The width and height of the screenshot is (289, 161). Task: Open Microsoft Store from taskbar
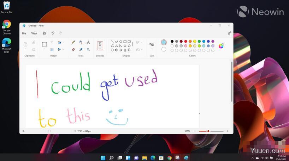pos(161,158)
